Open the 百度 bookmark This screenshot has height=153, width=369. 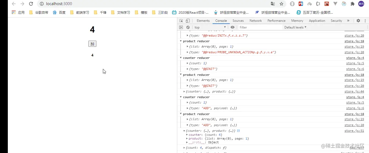(59, 12)
